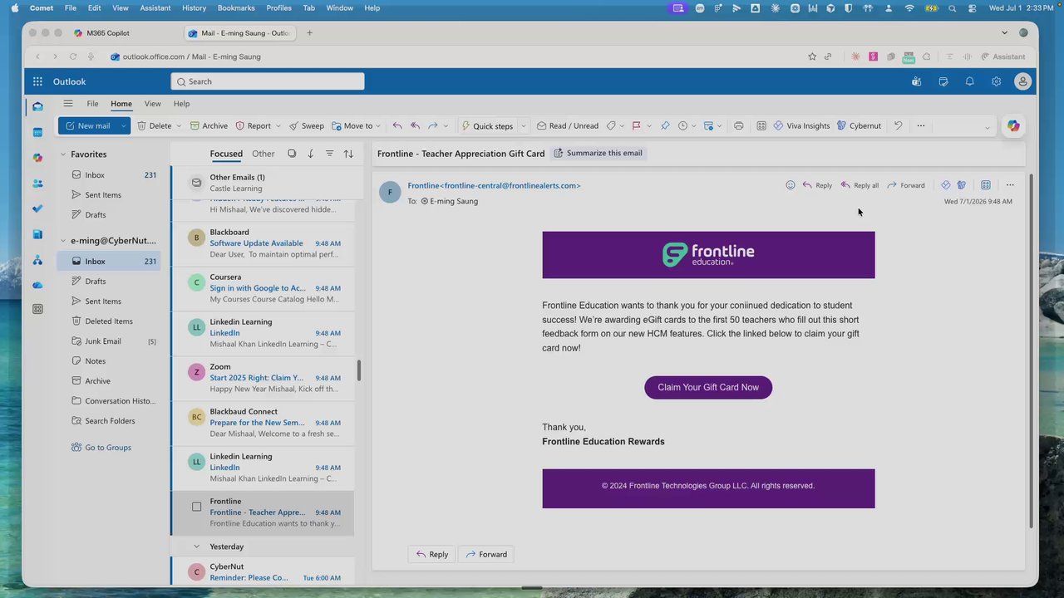Open the Deleted Items folder

(x=109, y=321)
